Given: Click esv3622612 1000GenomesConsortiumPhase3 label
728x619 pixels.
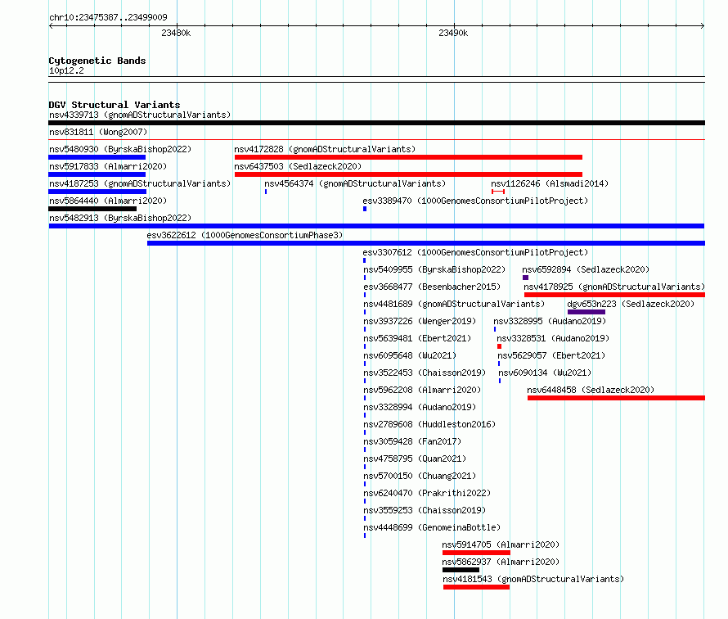Looking at the screenshot, I should pyautogui.click(x=245, y=235).
